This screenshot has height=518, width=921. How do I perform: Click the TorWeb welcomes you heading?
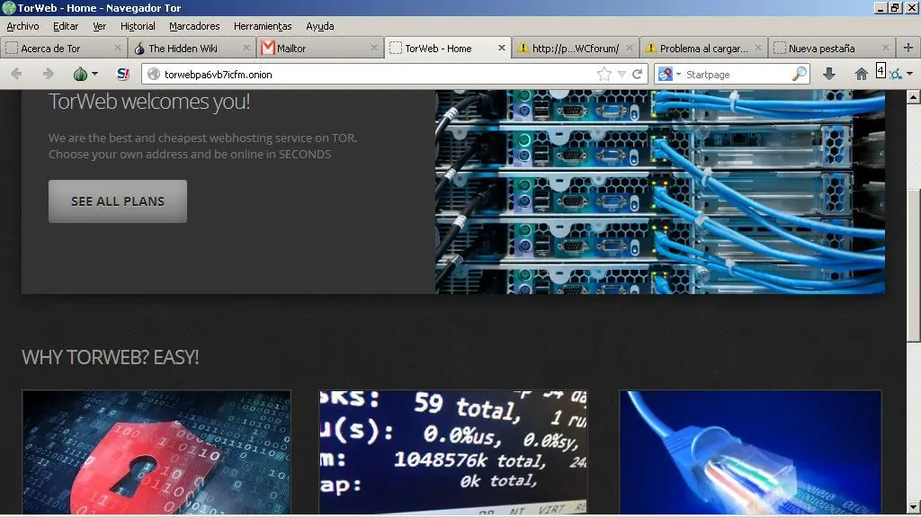(x=149, y=102)
